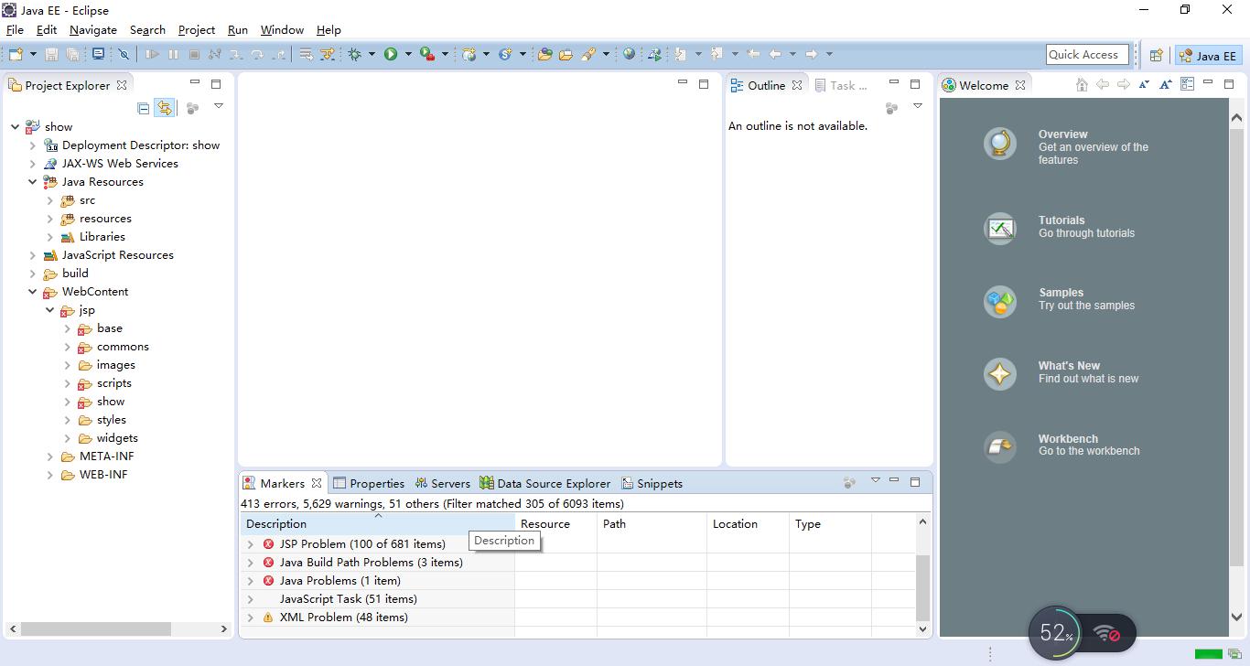The width and height of the screenshot is (1250, 666).
Task: Expand JSP Problem marker group
Action: click(250, 544)
